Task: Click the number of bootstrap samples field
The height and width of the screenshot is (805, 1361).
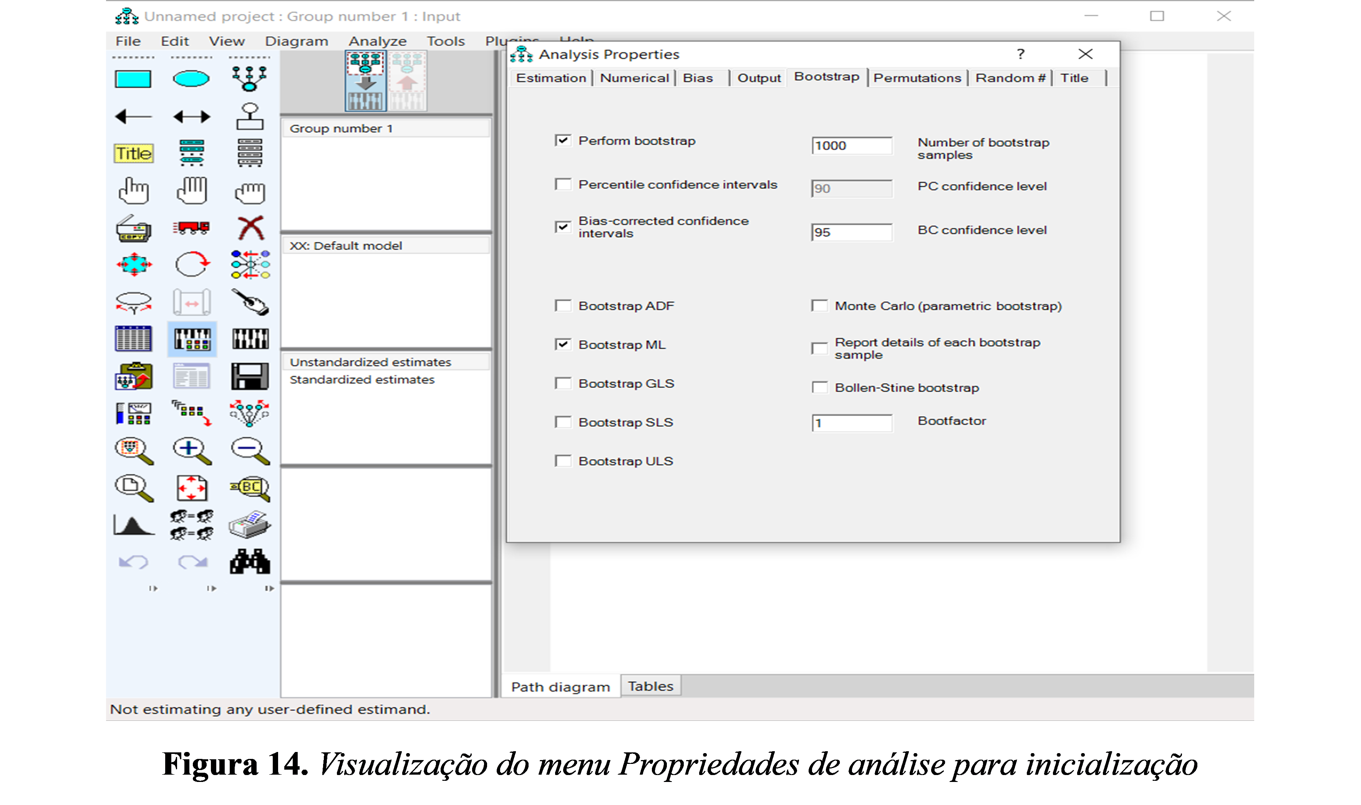Action: pyautogui.click(x=851, y=145)
